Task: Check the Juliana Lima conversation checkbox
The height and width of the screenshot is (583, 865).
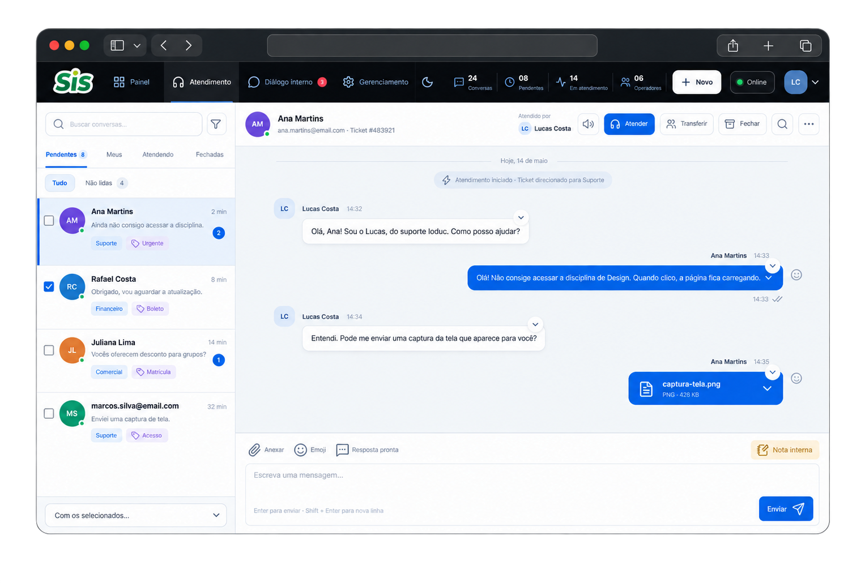Action: (49, 350)
